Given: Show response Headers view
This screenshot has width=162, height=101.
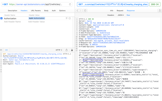Looking at the screenshot, I should click(111, 15).
